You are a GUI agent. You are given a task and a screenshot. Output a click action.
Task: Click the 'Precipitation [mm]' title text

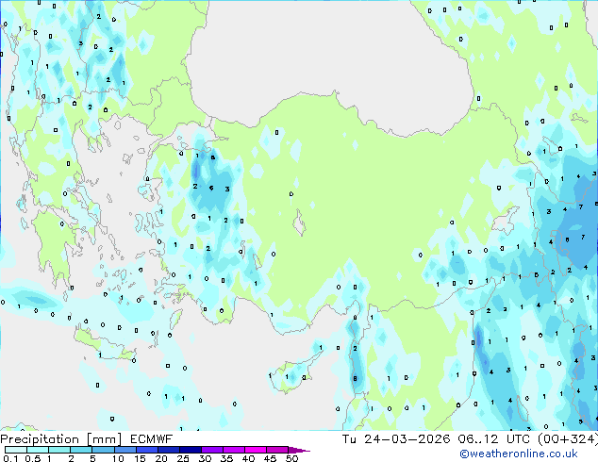click(60, 439)
